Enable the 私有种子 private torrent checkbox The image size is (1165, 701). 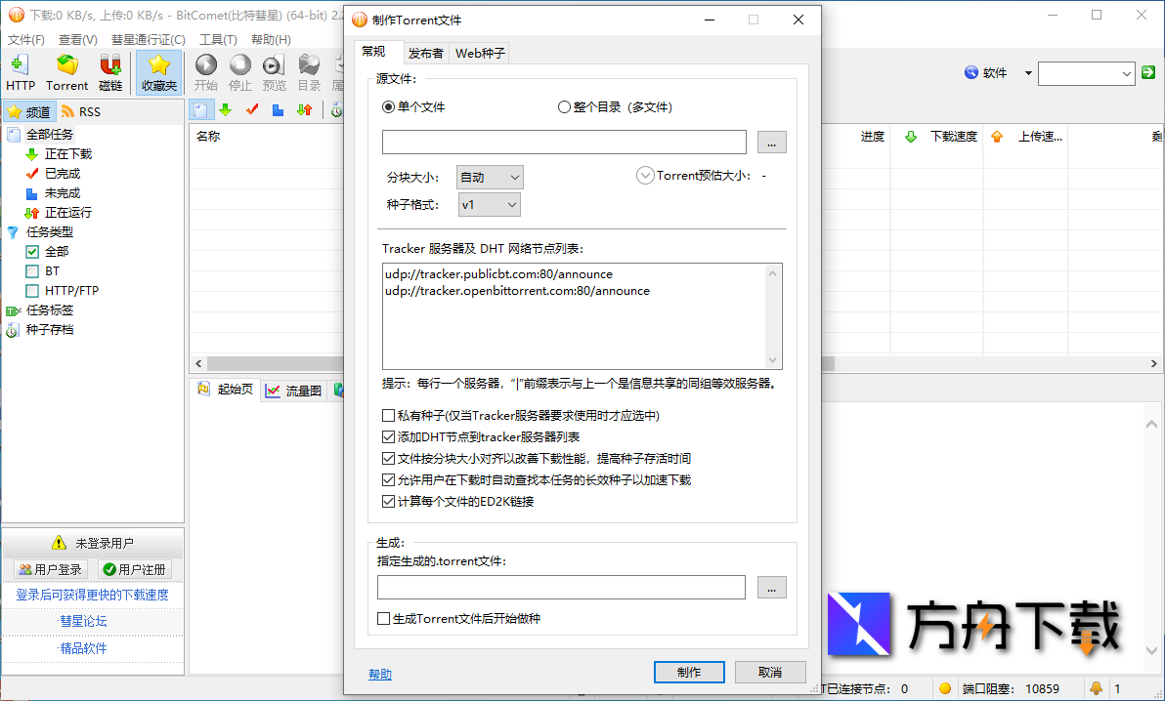coord(389,416)
